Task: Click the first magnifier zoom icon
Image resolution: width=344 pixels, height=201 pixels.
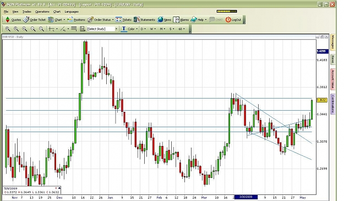Action: [8, 29]
